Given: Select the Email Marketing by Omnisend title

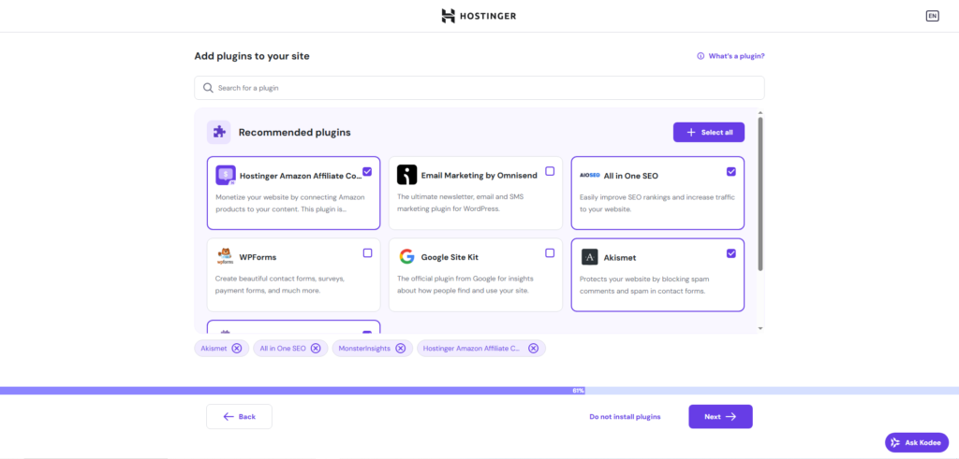Looking at the screenshot, I should [x=479, y=175].
